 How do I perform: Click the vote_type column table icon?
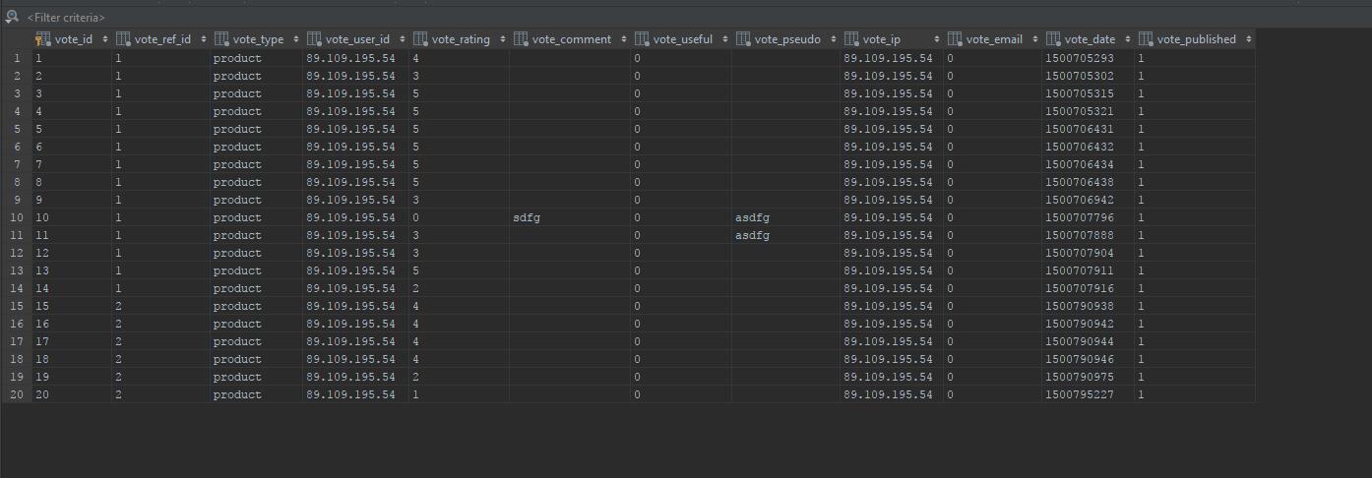click(221, 39)
